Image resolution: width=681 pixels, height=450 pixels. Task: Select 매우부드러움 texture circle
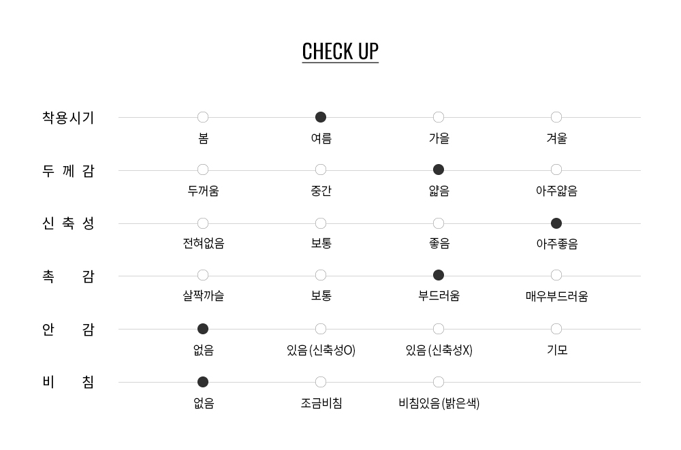[556, 276]
